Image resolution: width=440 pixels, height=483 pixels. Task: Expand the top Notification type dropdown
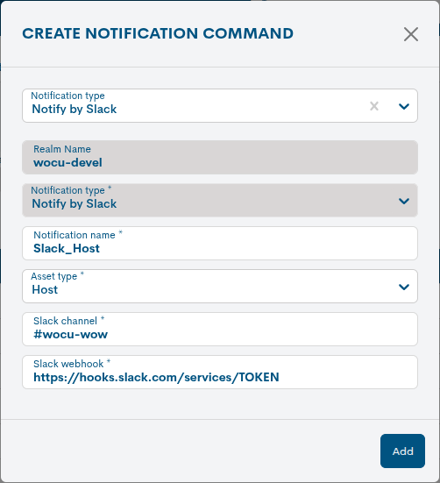point(404,106)
